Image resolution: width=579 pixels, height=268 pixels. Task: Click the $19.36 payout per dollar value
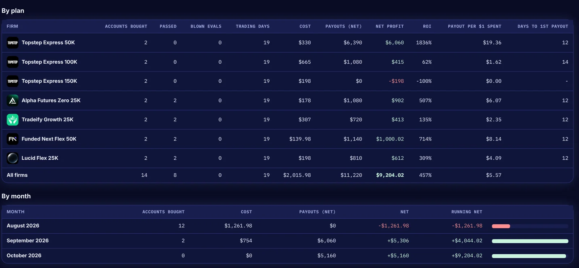[492, 43]
